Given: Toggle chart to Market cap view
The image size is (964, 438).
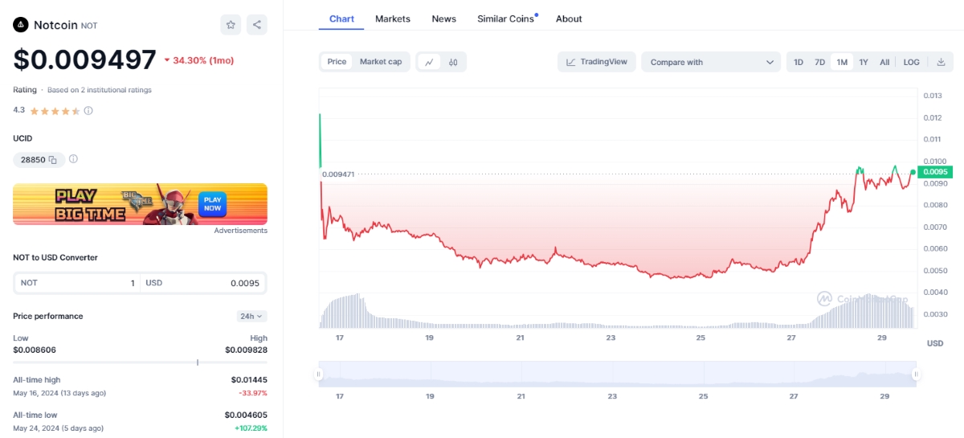Looking at the screenshot, I should 381,62.
